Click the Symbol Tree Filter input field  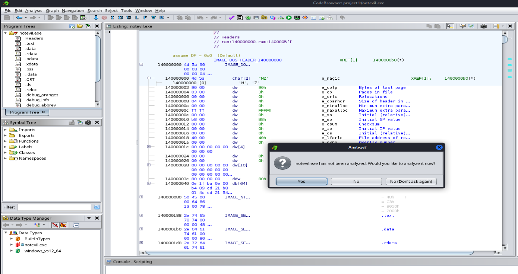click(x=54, y=207)
